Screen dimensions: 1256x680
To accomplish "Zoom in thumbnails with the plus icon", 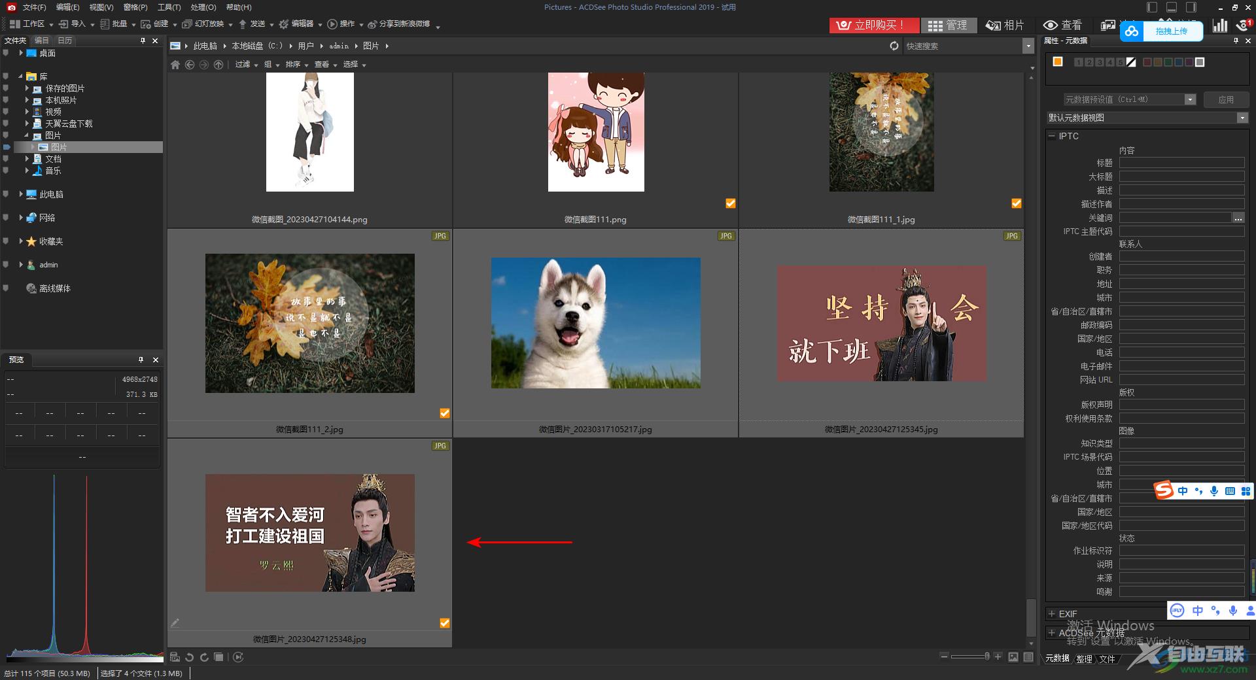I will pos(998,656).
